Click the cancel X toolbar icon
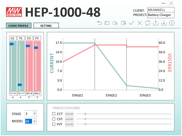 [139, 23]
